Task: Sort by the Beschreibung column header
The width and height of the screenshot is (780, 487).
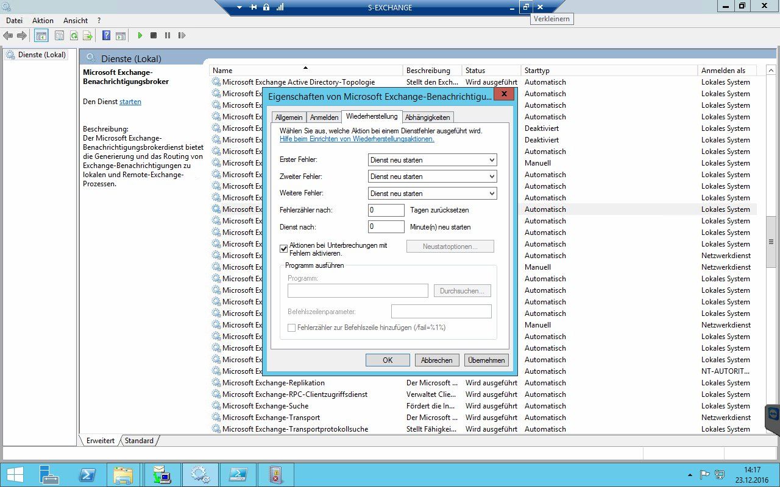Action: click(x=433, y=71)
